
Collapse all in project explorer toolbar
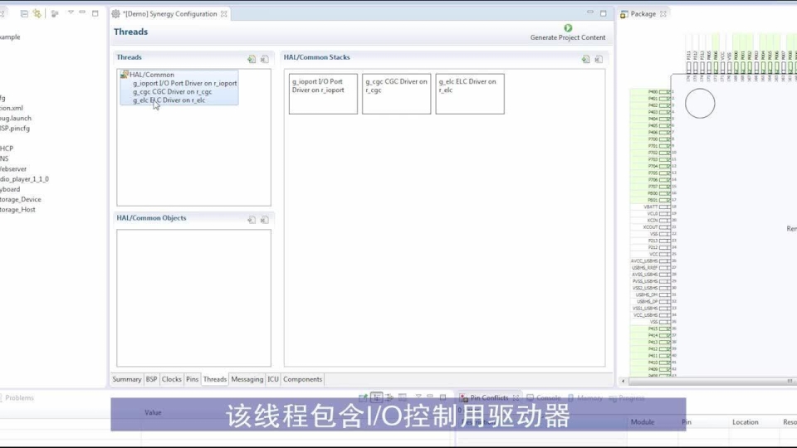[24, 14]
